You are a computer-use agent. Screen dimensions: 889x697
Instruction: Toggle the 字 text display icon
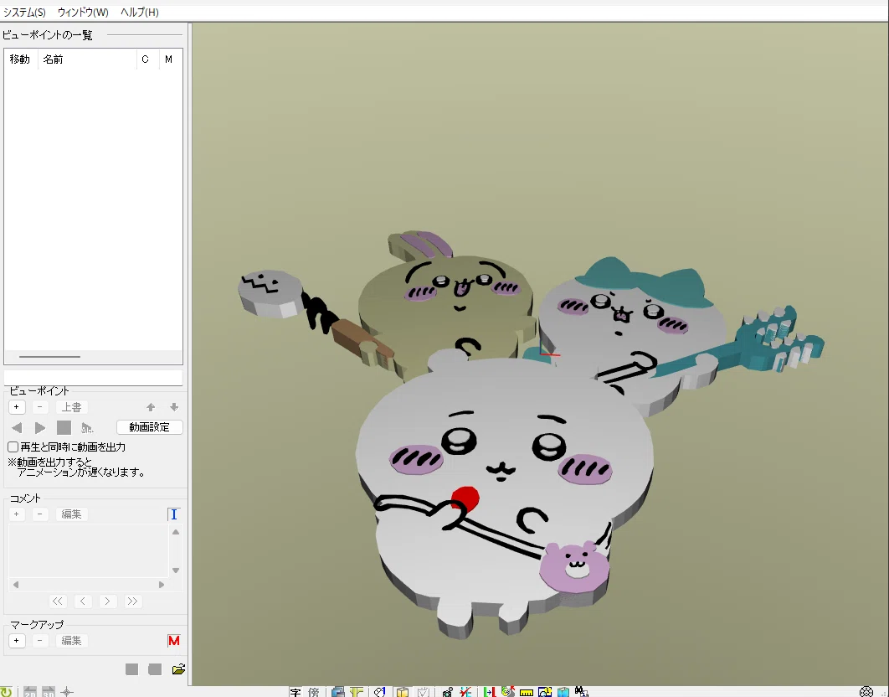(295, 692)
